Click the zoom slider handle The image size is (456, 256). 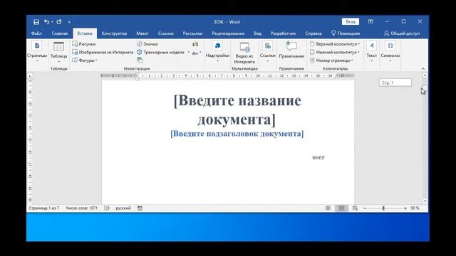(x=383, y=208)
